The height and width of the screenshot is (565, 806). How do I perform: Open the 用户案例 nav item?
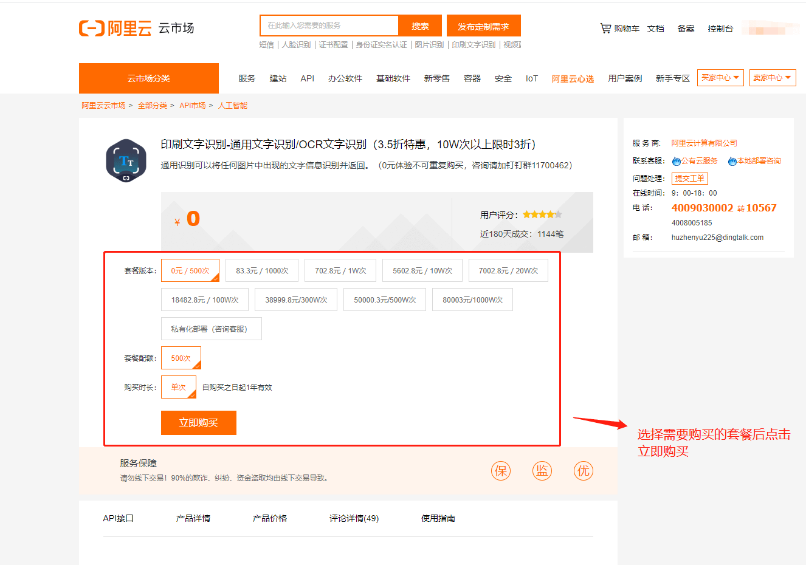tap(625, 78)
